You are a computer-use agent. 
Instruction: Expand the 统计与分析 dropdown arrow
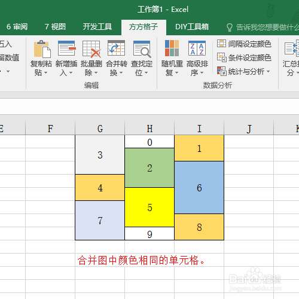(268, 71)
